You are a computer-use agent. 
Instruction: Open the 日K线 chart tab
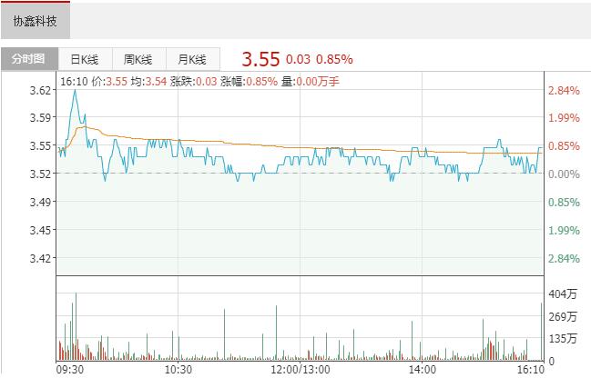point(85,59)
